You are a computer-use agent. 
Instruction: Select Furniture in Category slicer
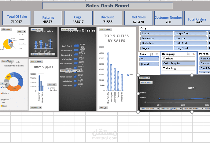point(179,58)
